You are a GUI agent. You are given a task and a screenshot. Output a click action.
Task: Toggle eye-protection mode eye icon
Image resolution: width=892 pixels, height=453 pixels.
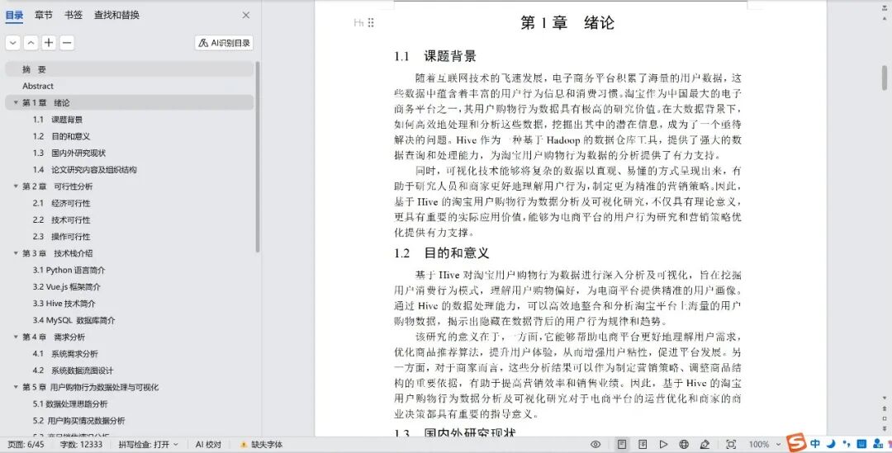595,445
